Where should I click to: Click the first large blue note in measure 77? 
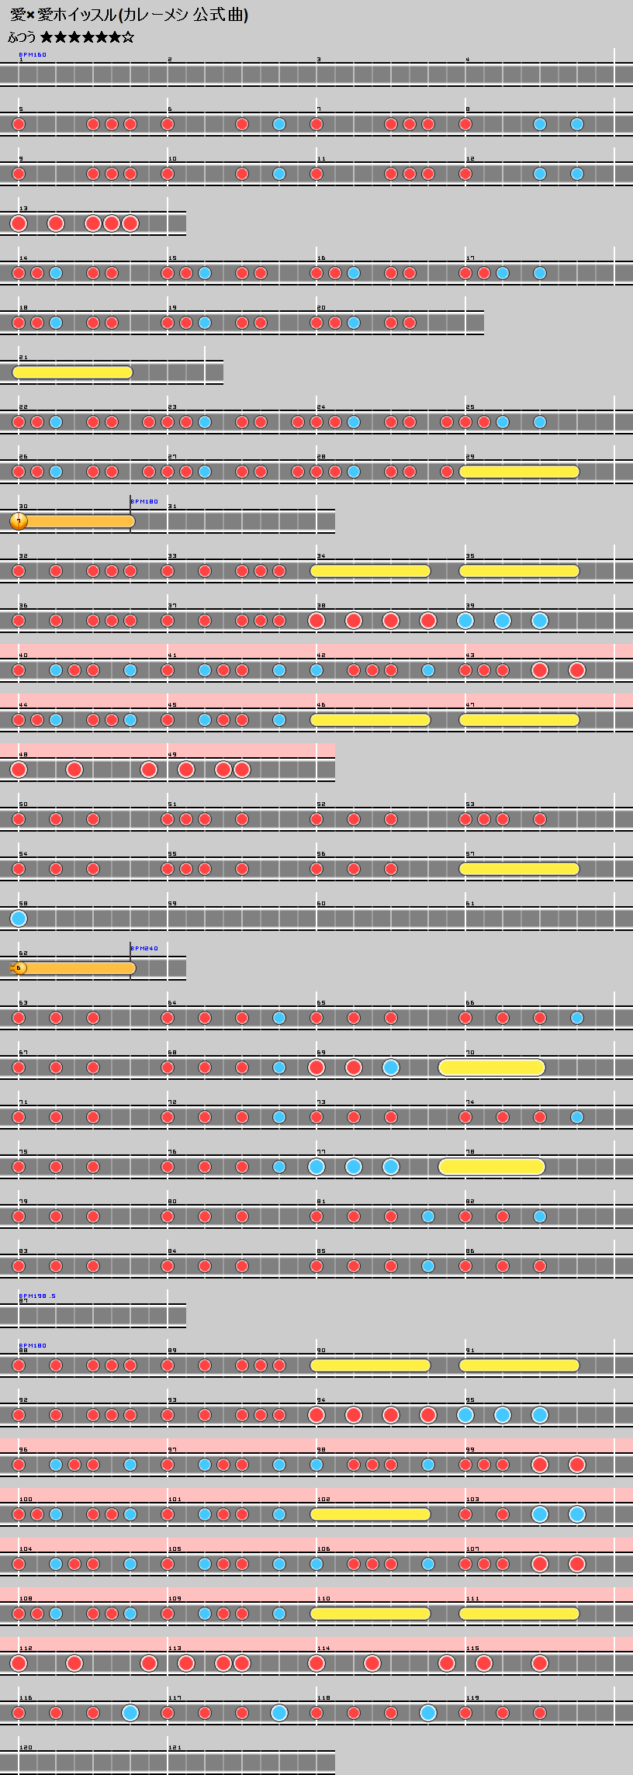316,1167
